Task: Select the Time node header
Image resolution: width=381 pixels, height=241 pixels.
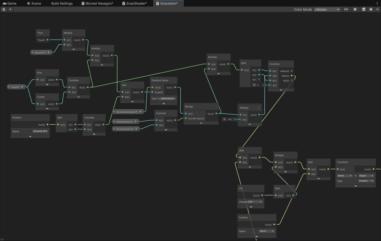Action: (43, 33)
